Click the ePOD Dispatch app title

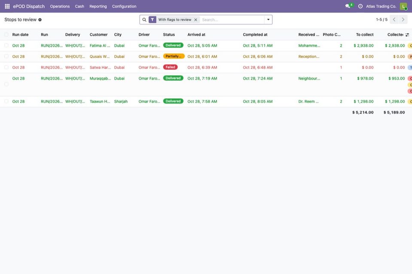pos(29,6)
